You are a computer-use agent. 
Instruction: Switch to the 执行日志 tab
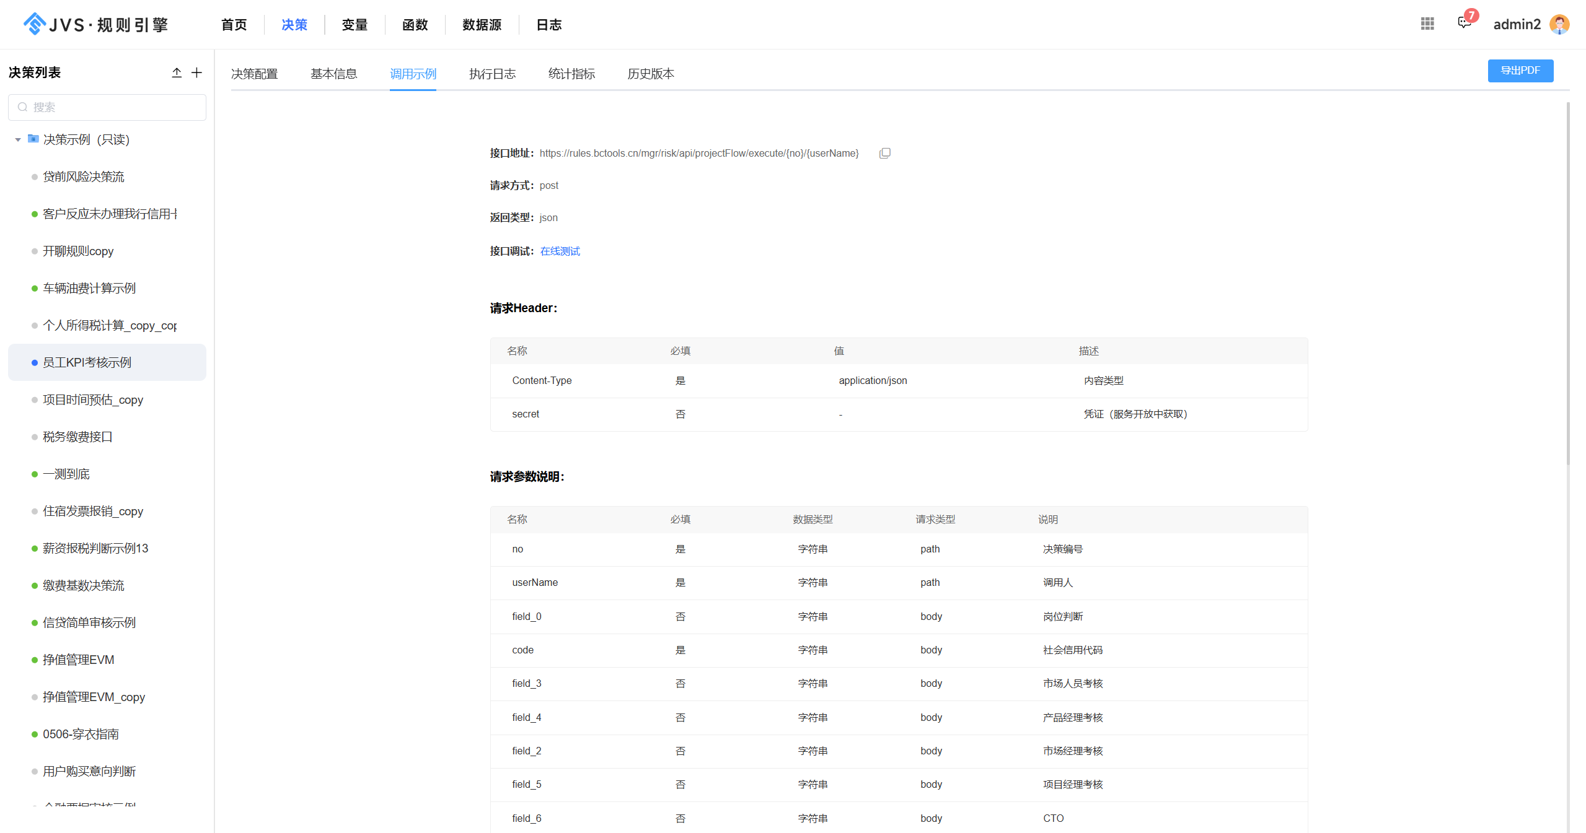(x=492, y=74)
